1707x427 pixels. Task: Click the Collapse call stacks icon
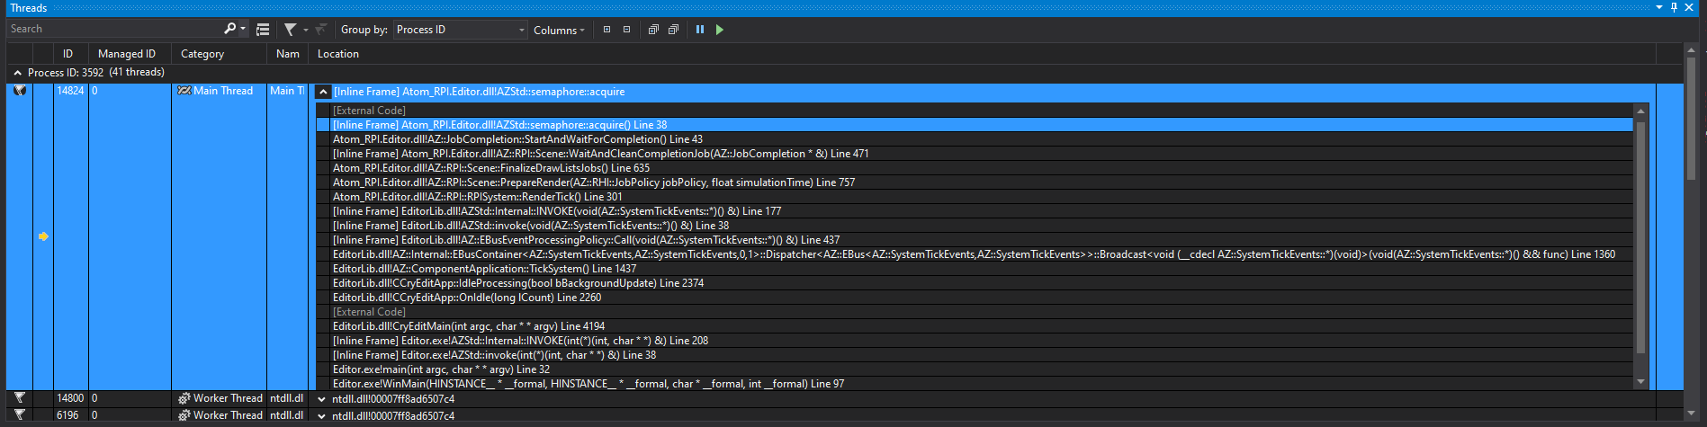point(673,30)
